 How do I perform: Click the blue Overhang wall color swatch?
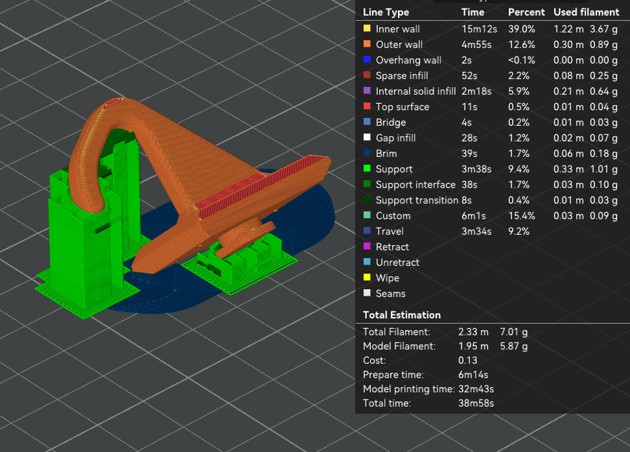[367, 60]
